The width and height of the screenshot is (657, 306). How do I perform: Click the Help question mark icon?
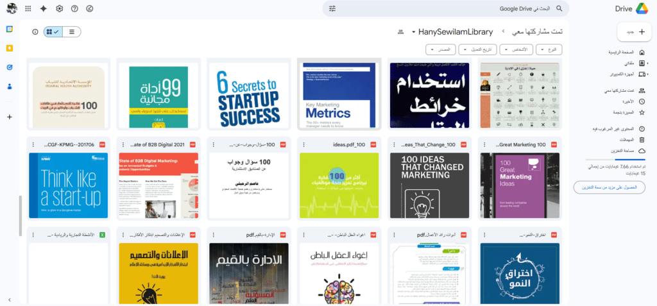(74, 9)
